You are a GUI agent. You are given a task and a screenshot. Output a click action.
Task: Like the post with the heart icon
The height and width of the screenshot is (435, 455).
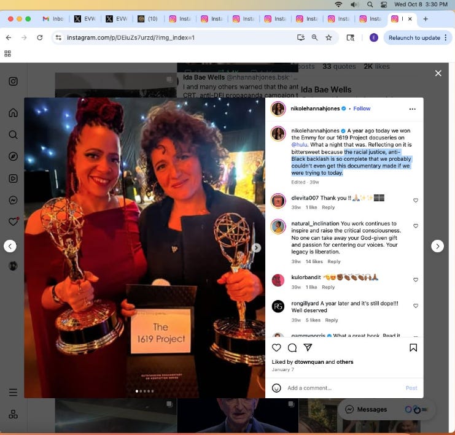tap(276, 347)
